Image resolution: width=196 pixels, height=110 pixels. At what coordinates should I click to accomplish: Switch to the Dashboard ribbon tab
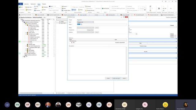[33, 4]
